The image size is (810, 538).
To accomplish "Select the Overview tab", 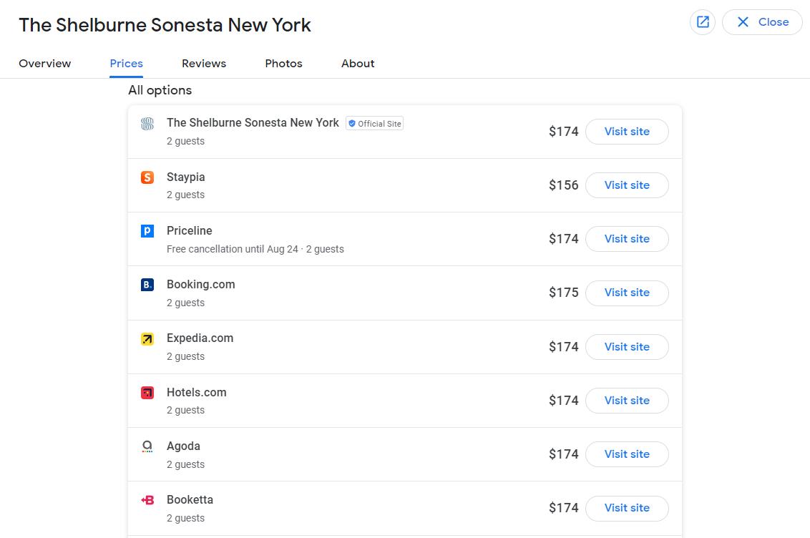I will click(x=44, y=64).
